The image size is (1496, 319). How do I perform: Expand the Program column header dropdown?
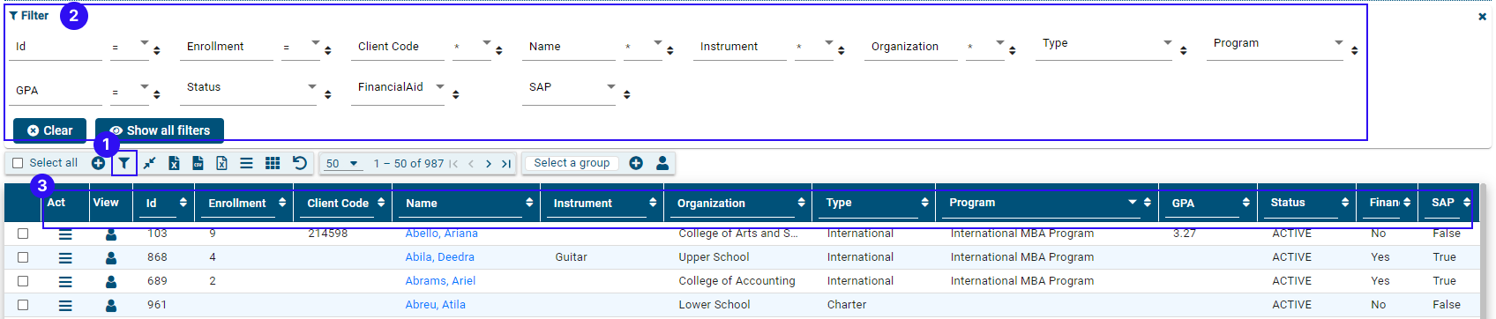[1133, 203]
